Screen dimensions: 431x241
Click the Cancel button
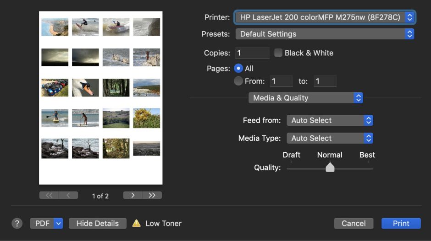coord(354,223)
